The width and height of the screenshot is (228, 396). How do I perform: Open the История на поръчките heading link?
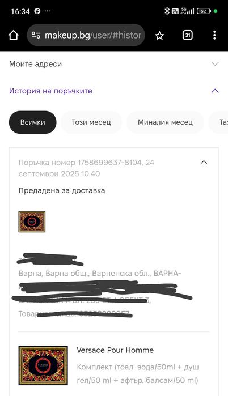click(x=50, y=91)
